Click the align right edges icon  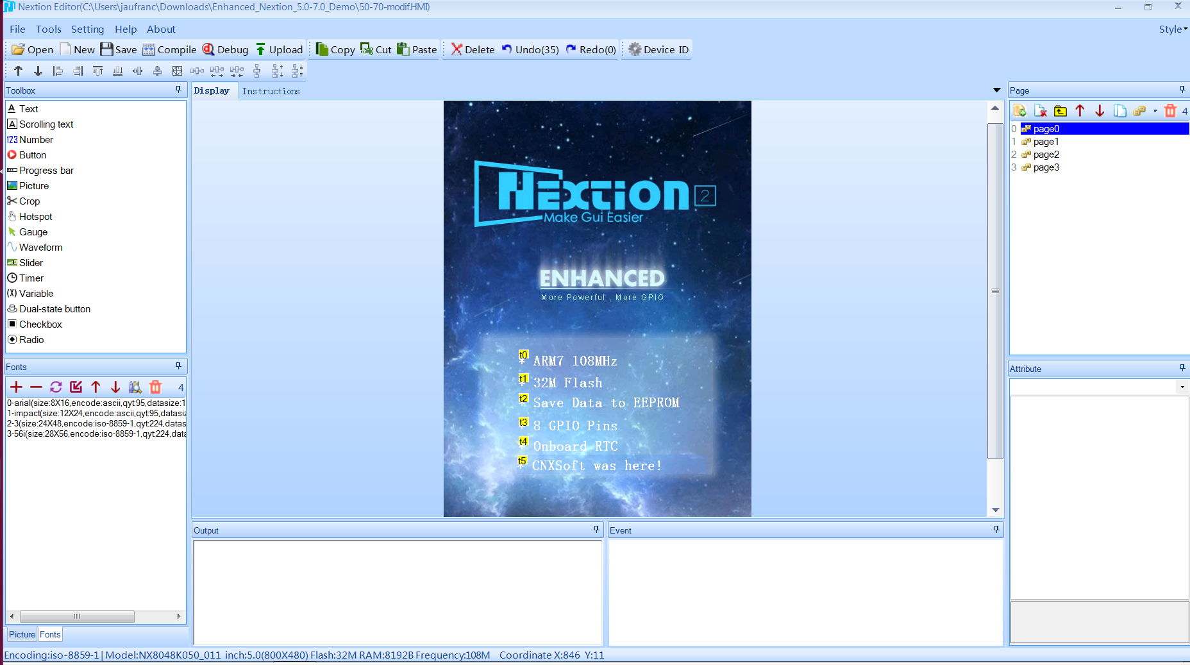pos(78,71)
